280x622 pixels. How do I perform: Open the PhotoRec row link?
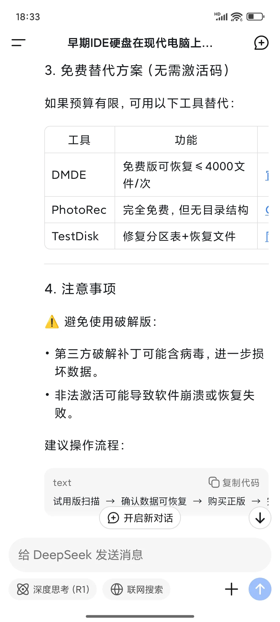coord(267,210)
